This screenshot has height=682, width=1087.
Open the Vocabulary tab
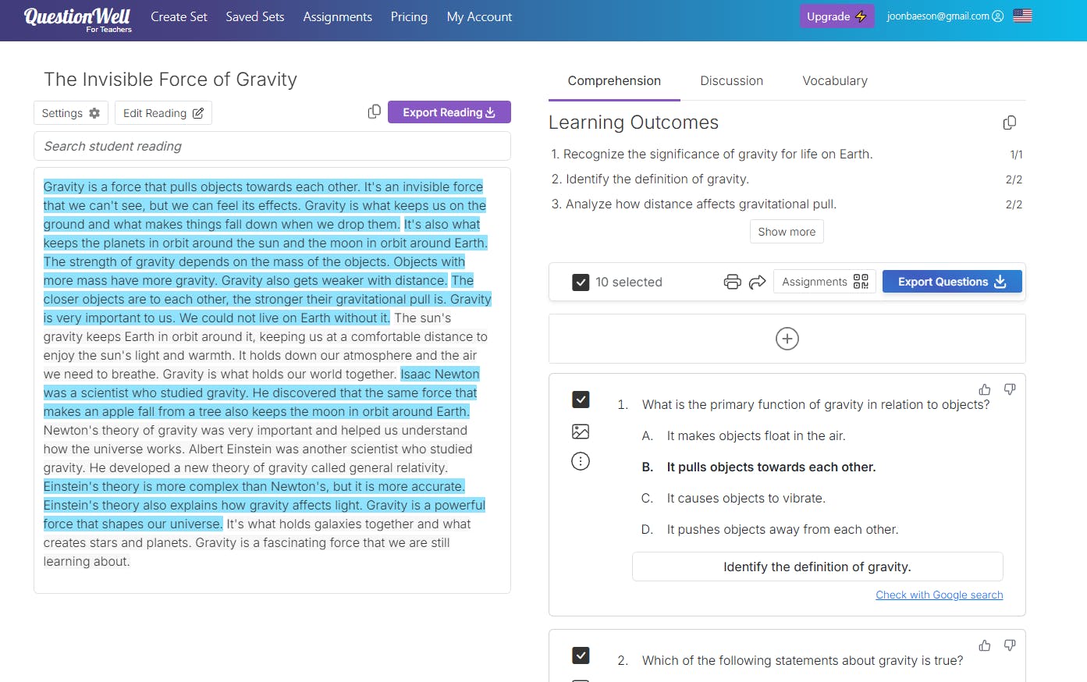tap(835, 81)
